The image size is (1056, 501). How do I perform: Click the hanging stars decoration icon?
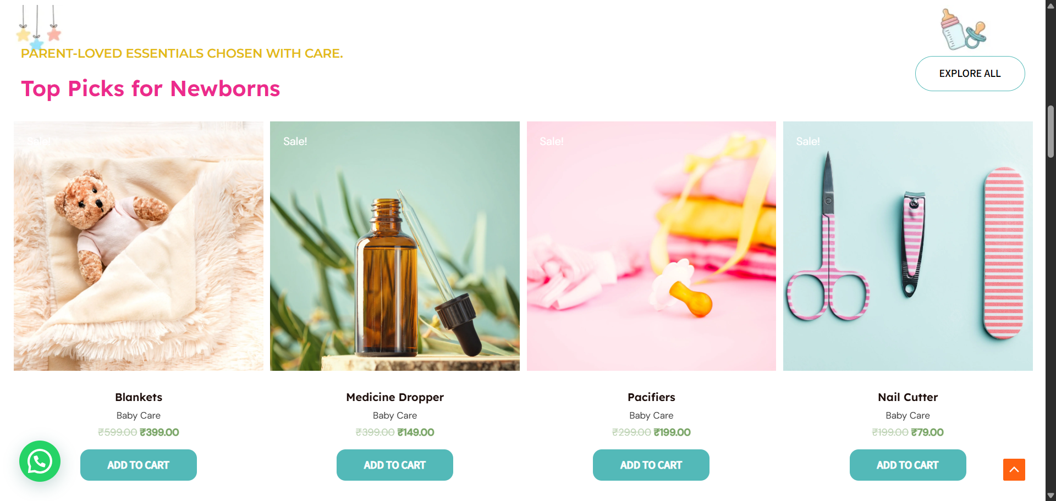(38, 26)
